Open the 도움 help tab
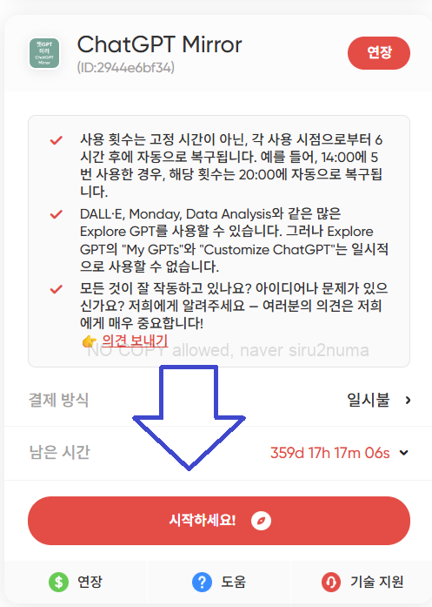 [x=219, y=582]
